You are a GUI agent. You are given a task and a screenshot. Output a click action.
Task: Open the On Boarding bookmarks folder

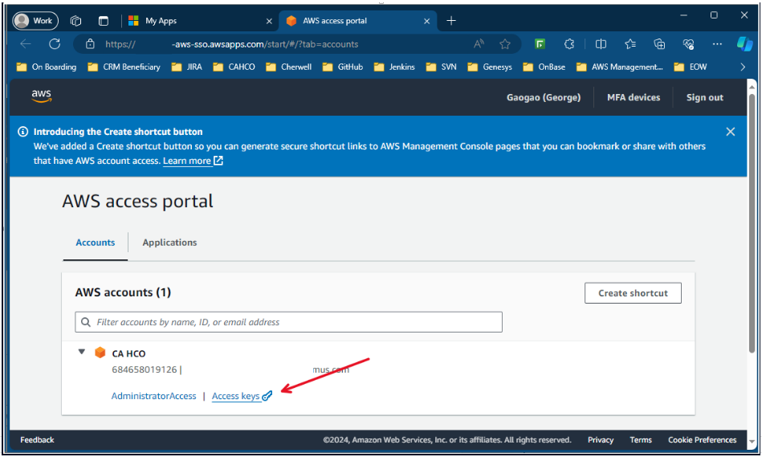click(x=47, y=67)
